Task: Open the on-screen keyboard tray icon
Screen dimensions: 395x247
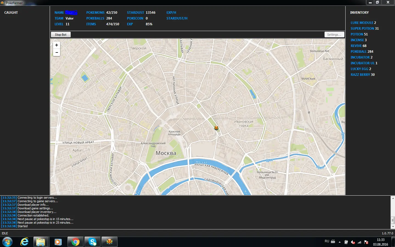Action: click(x=333, y=242)
